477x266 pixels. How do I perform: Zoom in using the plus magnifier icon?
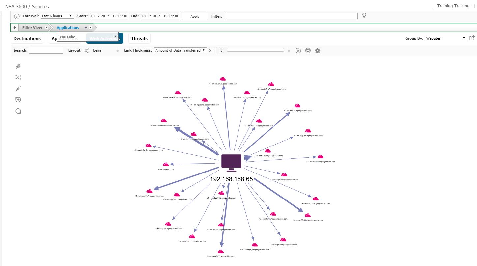pyautogui.click(x=18, y=100)
